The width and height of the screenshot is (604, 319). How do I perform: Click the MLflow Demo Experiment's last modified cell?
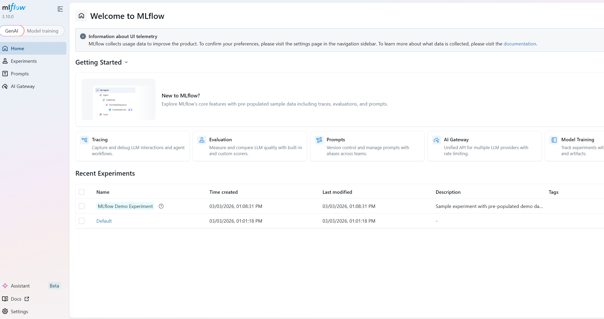(x=349, y=206)
